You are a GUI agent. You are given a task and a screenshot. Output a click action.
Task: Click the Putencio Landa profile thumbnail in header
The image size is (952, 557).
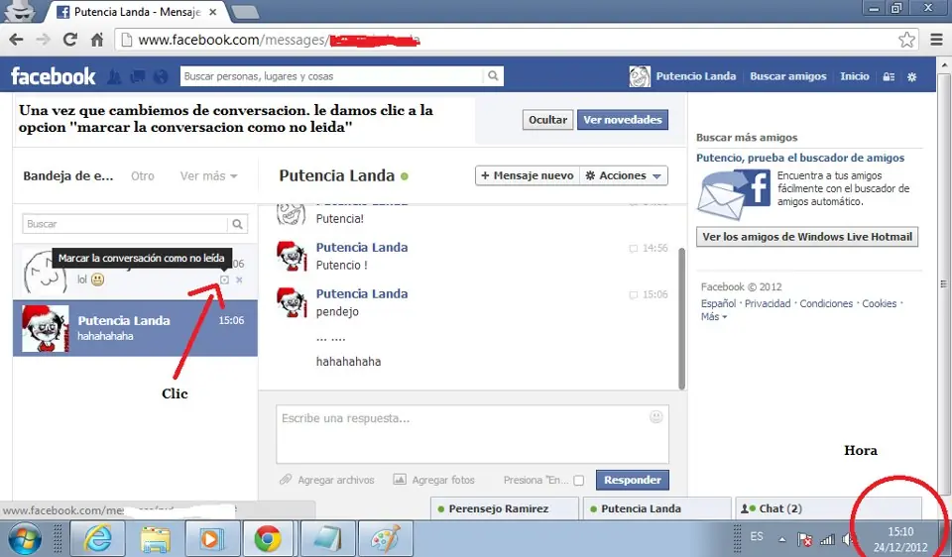(x=640, y=76)
